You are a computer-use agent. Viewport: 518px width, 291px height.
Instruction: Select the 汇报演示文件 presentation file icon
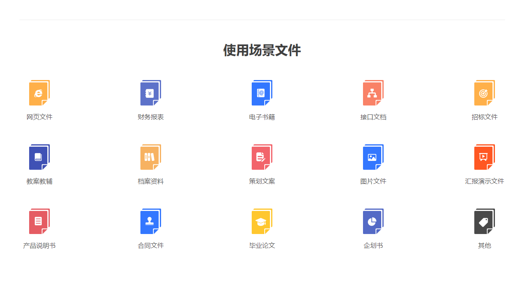coord(484,157)
